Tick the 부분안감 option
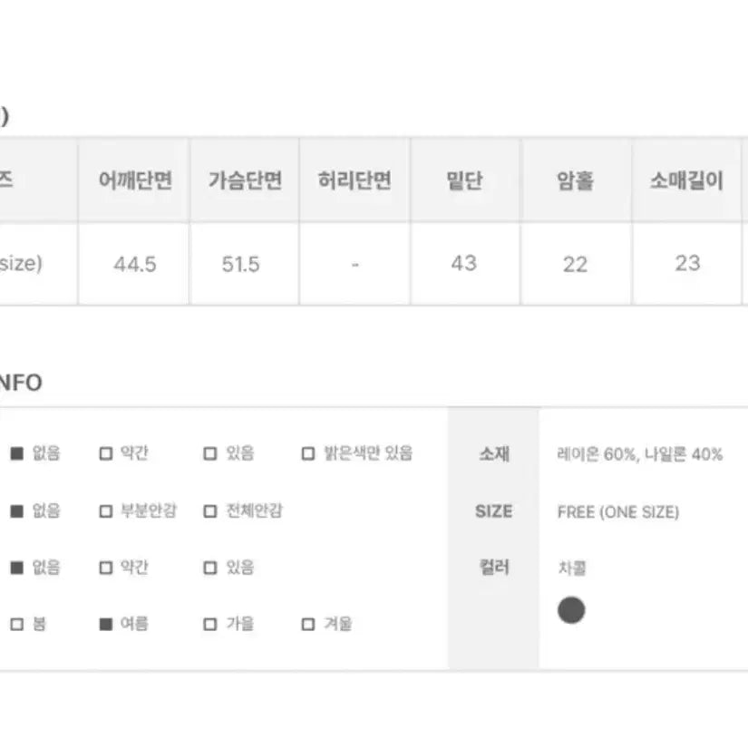The height and width of the screenshot is (748, 748). coord(106,511)
